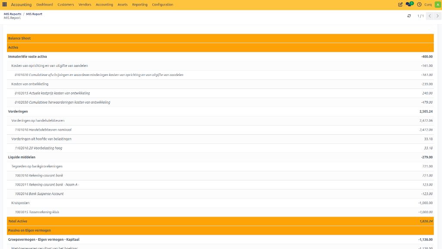Click the Liquide middelen row label
Screen dimensions: 442x249
pyautogui.click(x=22, y=157)
